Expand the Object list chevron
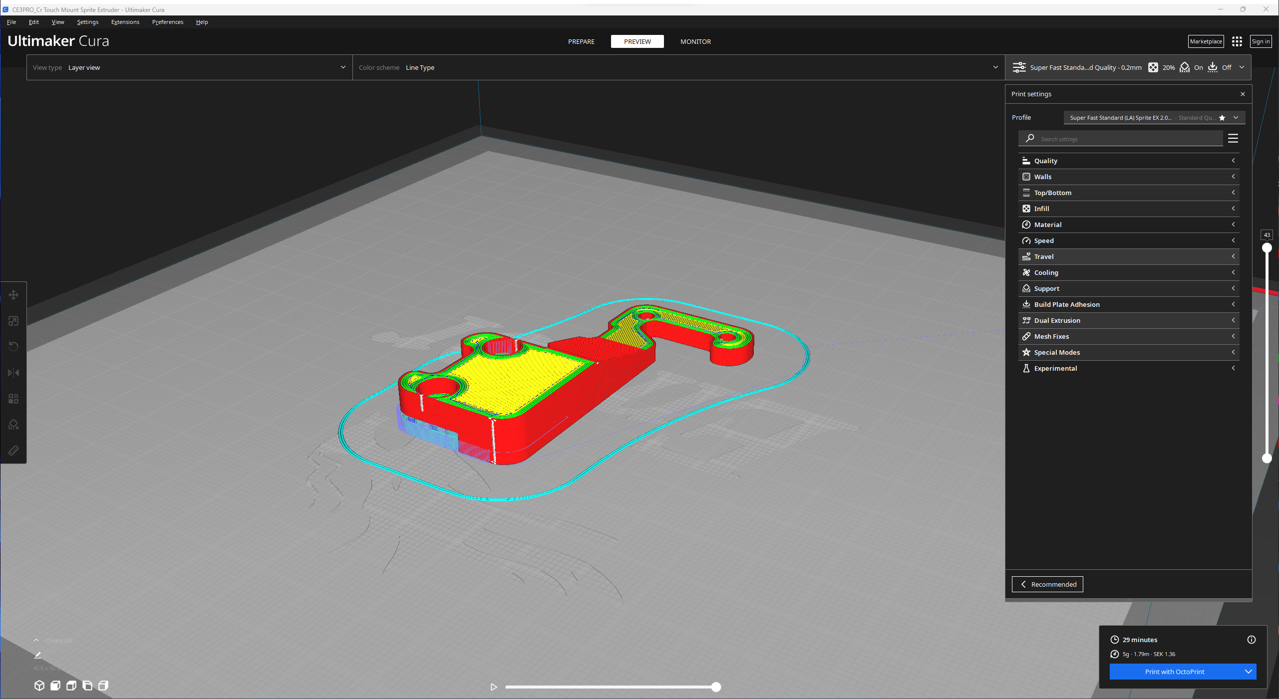1279x699 pixels. click(36, 640)
